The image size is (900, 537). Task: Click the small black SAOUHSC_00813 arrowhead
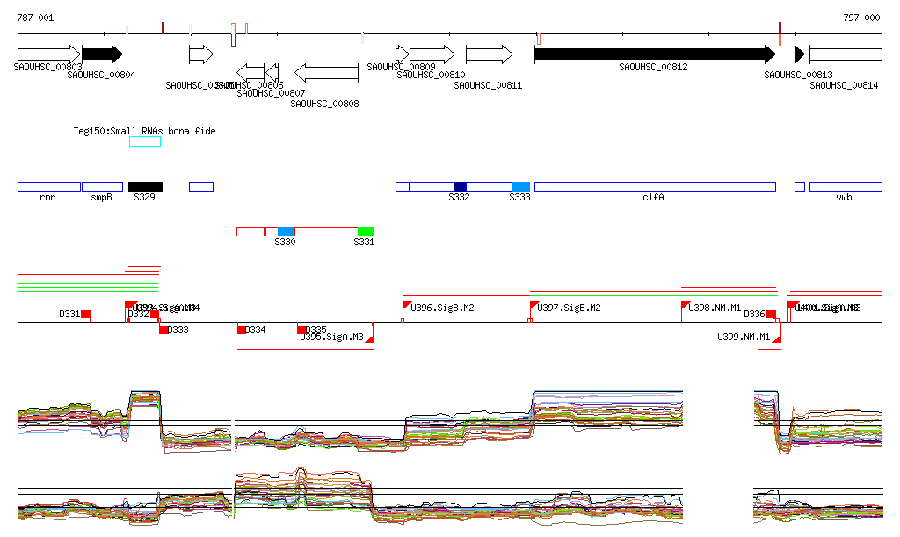tap(800, 54)
